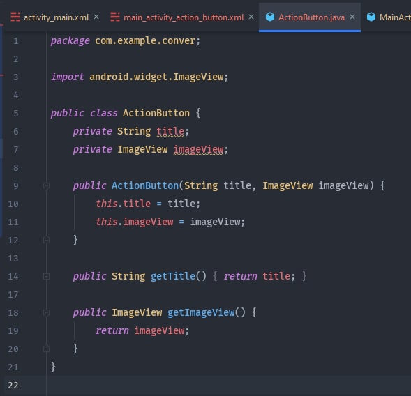Click the 'import' keyword on line 3
The image size is (411, 396).
(x=68, y=77)
